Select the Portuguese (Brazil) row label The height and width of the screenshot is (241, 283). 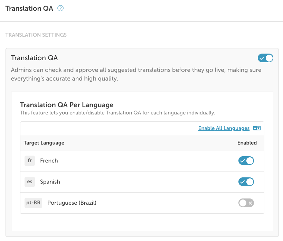[x=72, y=203]
